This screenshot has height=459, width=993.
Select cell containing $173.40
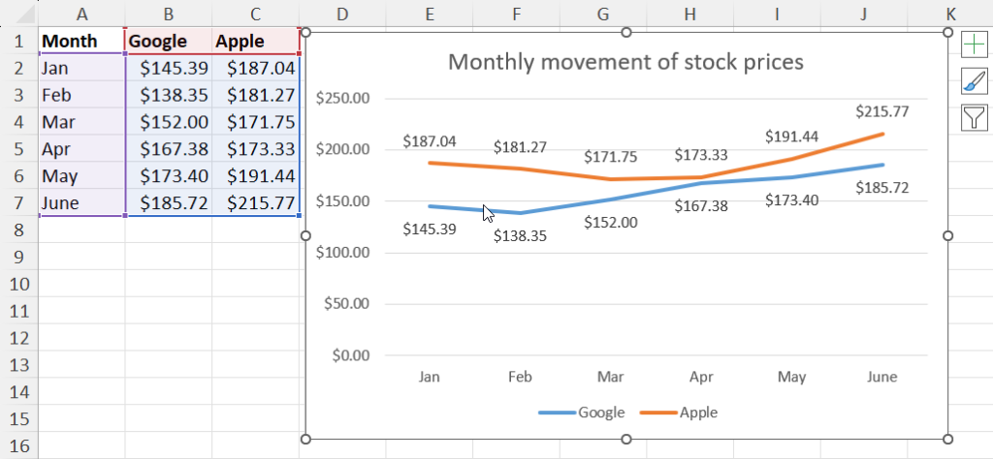pos(169,176)
